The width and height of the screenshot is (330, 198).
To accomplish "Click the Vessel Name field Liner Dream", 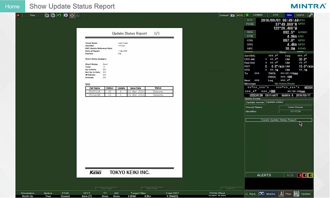I will click(x=295, y=107).
